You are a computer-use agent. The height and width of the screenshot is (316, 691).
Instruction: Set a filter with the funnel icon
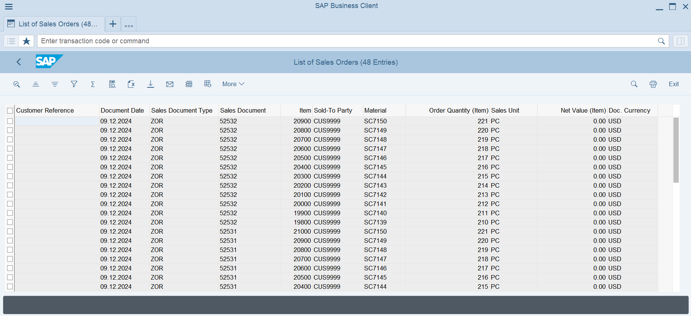[x=74, y=84]
